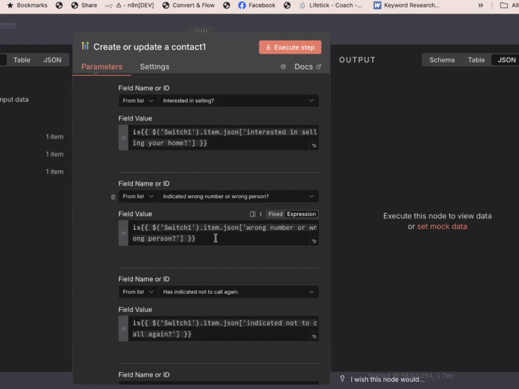
Task: Open From list mode selector for Interested in selling
Action: 139,101
